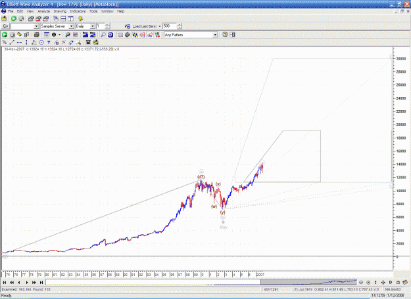Open the Window menu

pos(107,11)
